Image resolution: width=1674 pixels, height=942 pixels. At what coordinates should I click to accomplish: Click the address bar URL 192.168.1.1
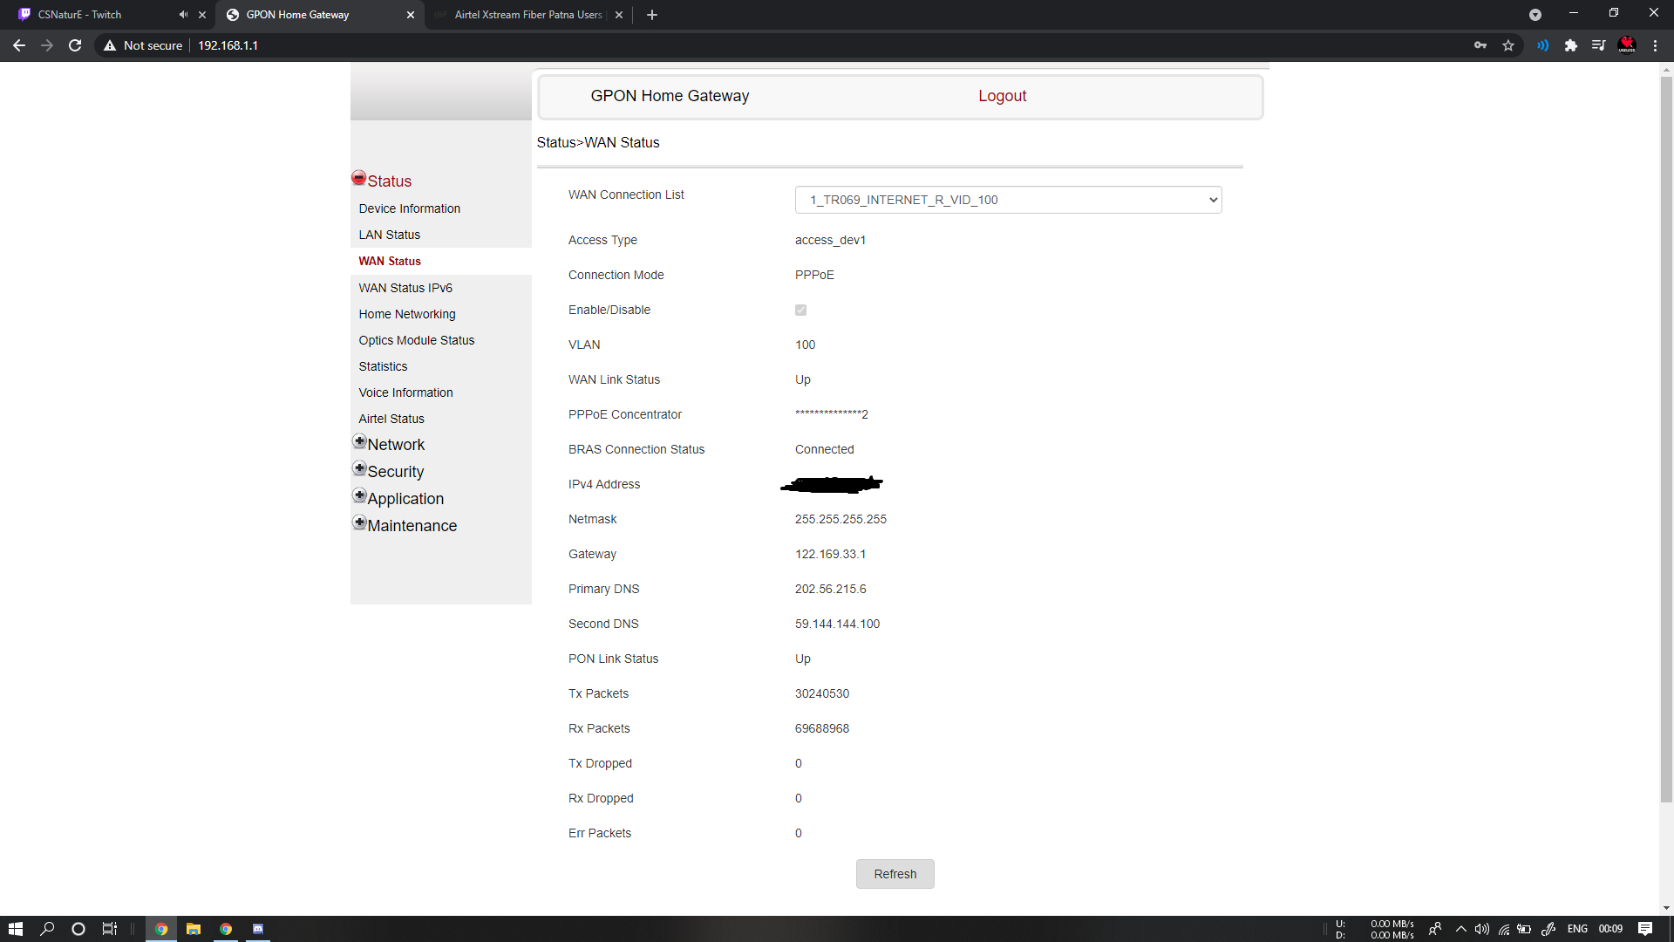[x=228, y=45]
